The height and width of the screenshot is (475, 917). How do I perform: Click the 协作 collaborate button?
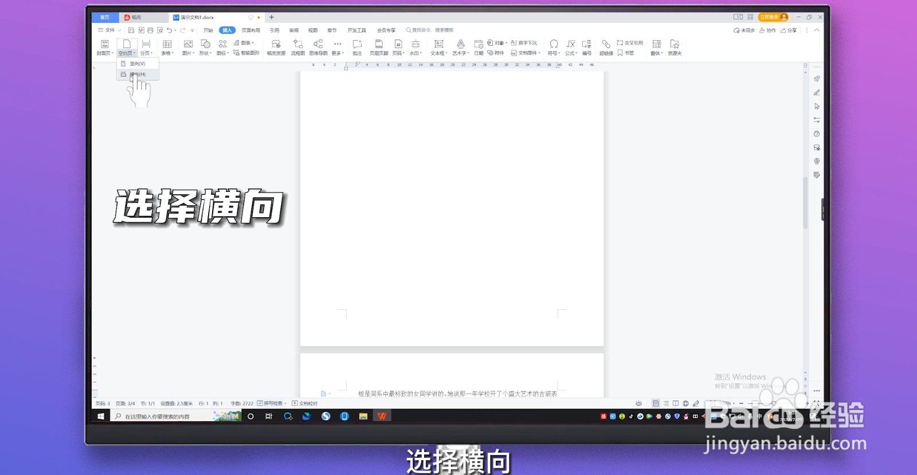pos(767,30)
